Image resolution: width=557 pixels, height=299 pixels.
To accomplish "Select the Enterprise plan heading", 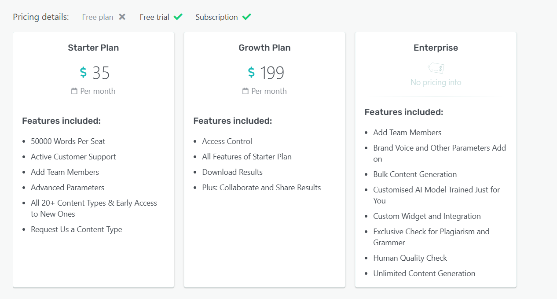I will click(x=436, y=48).
